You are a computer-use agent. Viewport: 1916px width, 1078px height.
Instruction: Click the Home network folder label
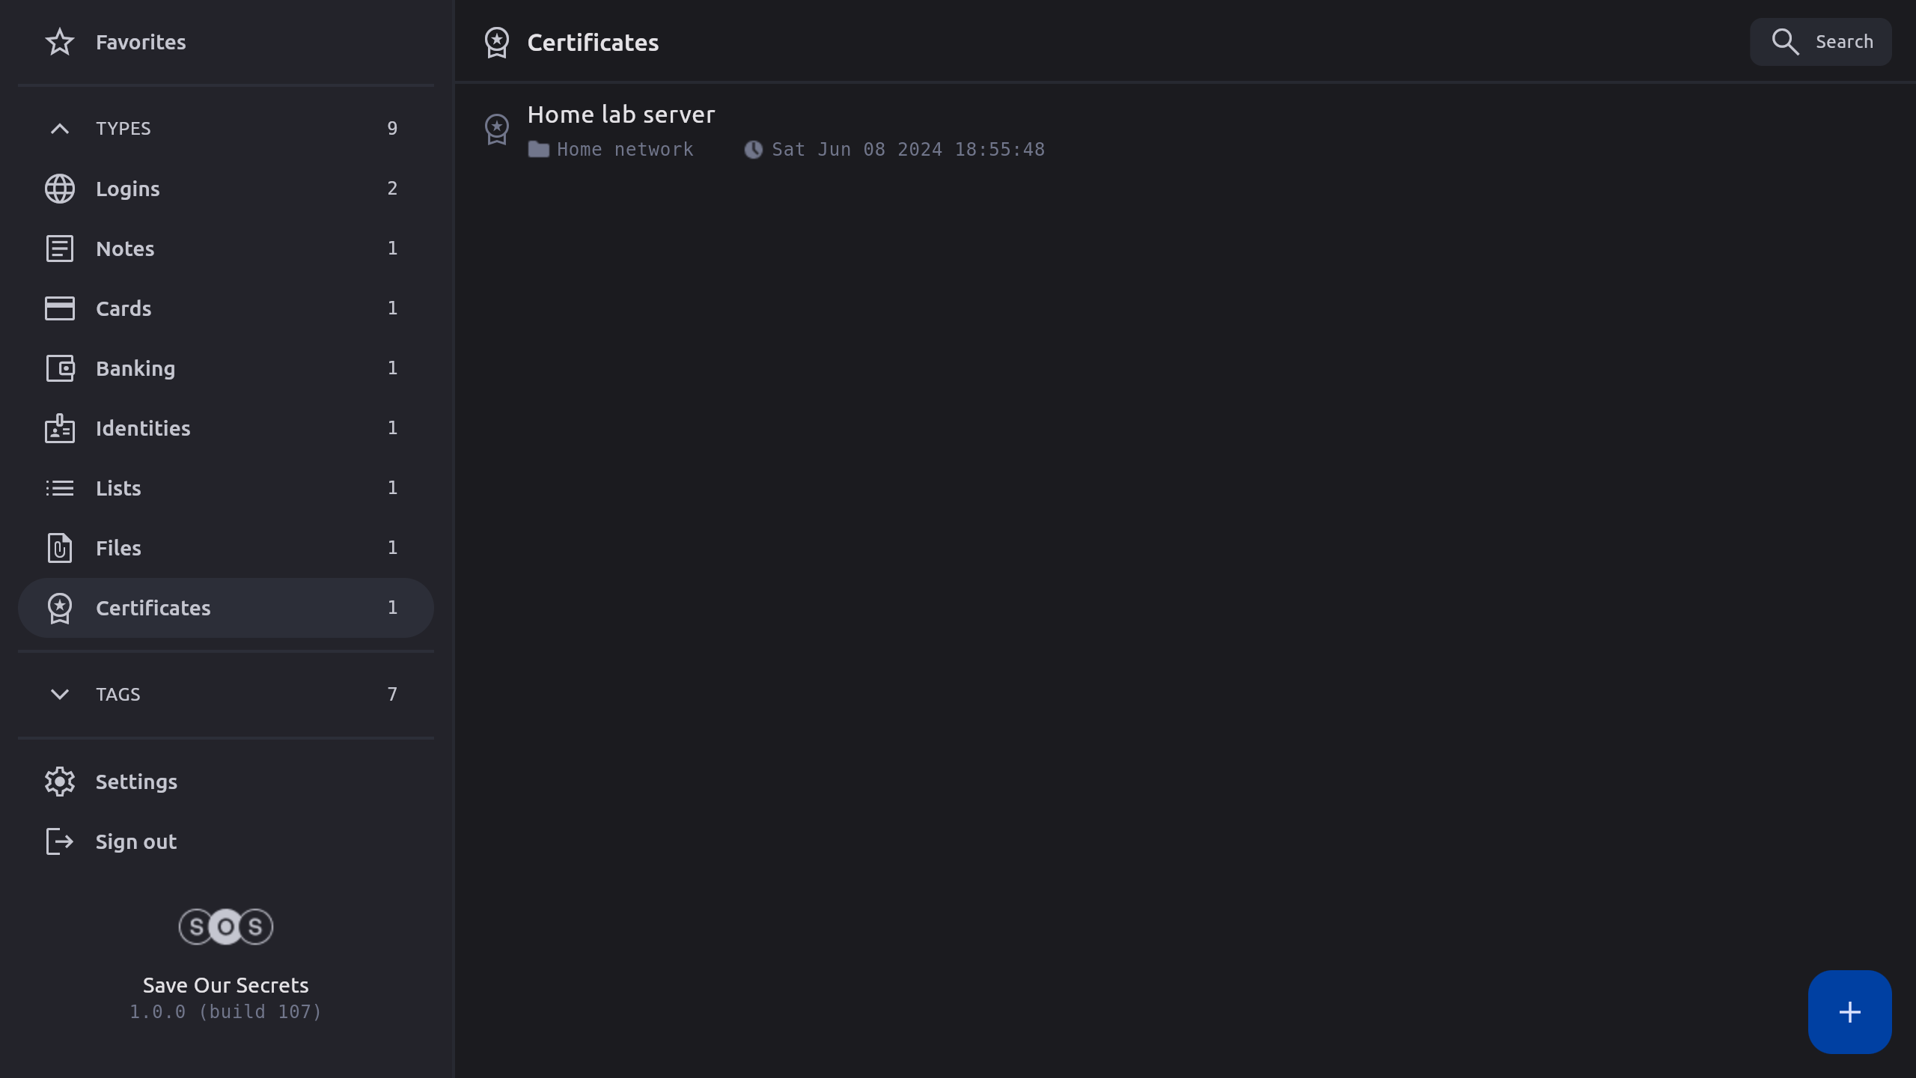coord(624,150)
